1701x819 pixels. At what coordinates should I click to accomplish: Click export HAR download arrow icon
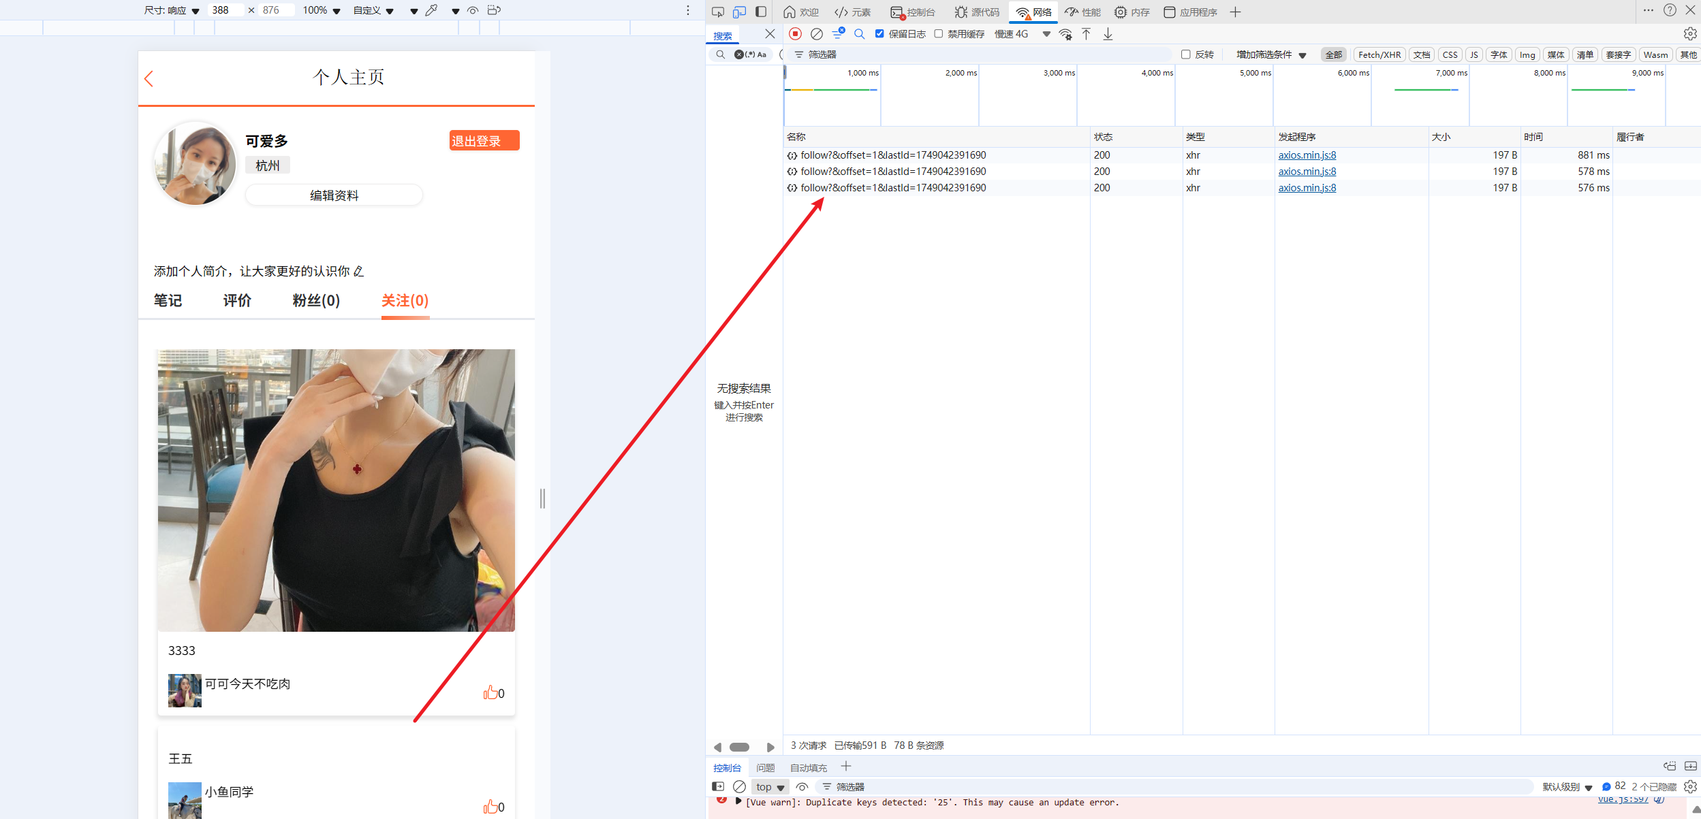pos(1108,34)
